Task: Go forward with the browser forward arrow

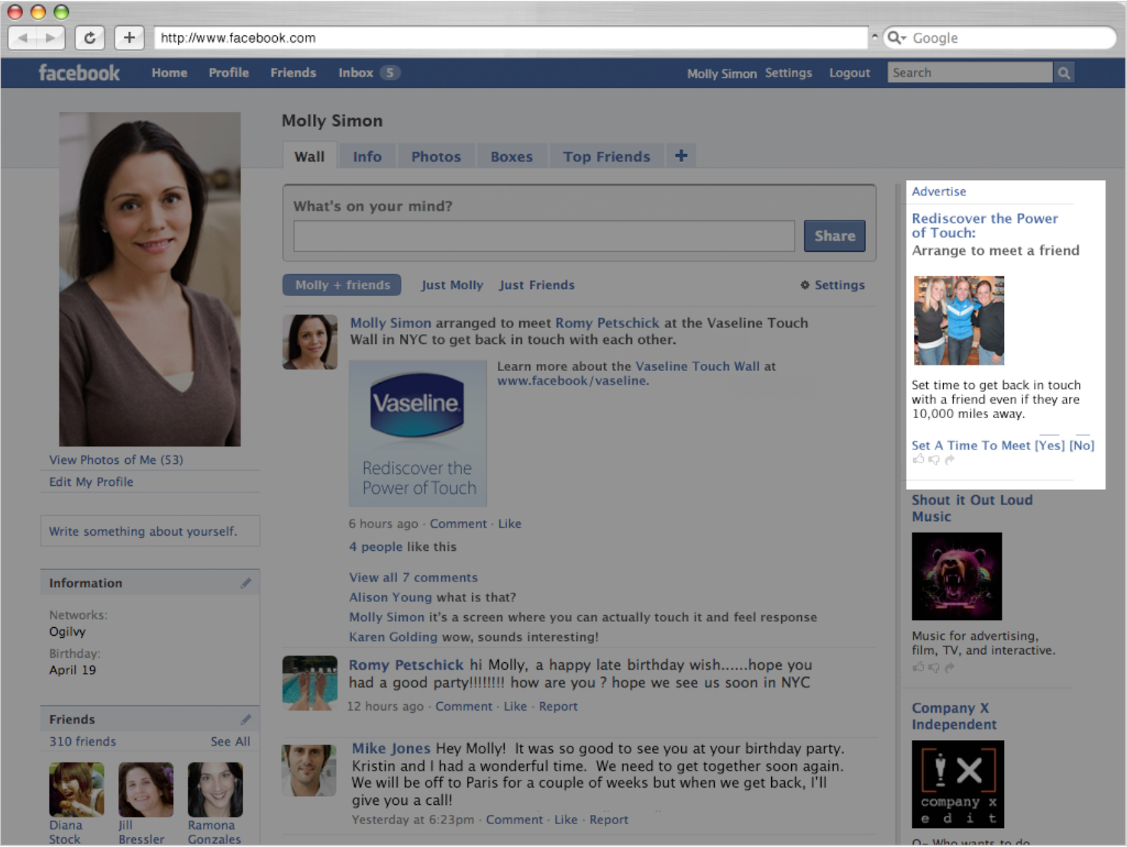Action: click(x=50, y=37)
